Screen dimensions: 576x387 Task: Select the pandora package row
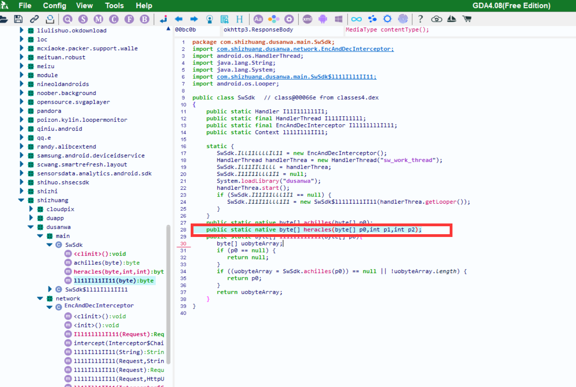click(49, 111)
